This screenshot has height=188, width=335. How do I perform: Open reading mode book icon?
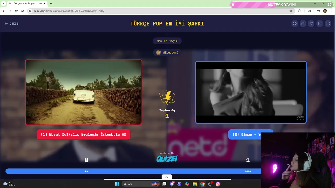point(309,11)
